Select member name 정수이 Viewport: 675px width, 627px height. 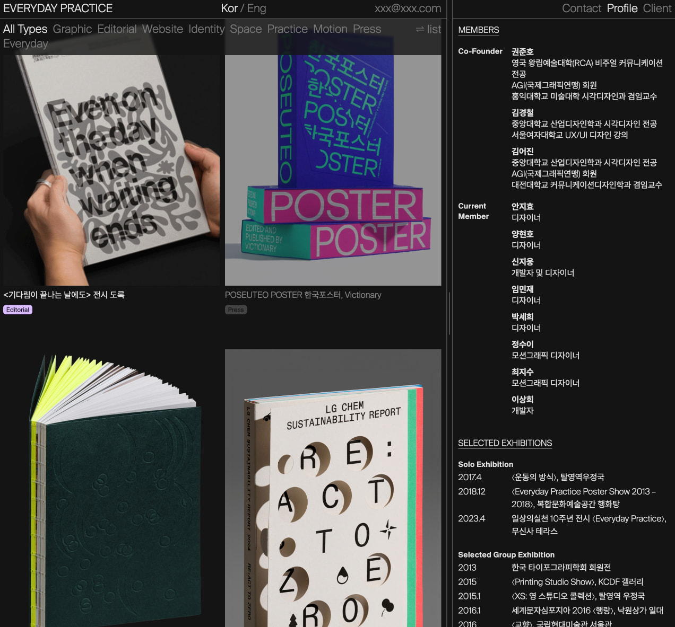coord(523,344)
